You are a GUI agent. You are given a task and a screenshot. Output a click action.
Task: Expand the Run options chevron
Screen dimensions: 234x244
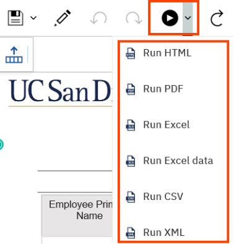click(x=188, y=18)
